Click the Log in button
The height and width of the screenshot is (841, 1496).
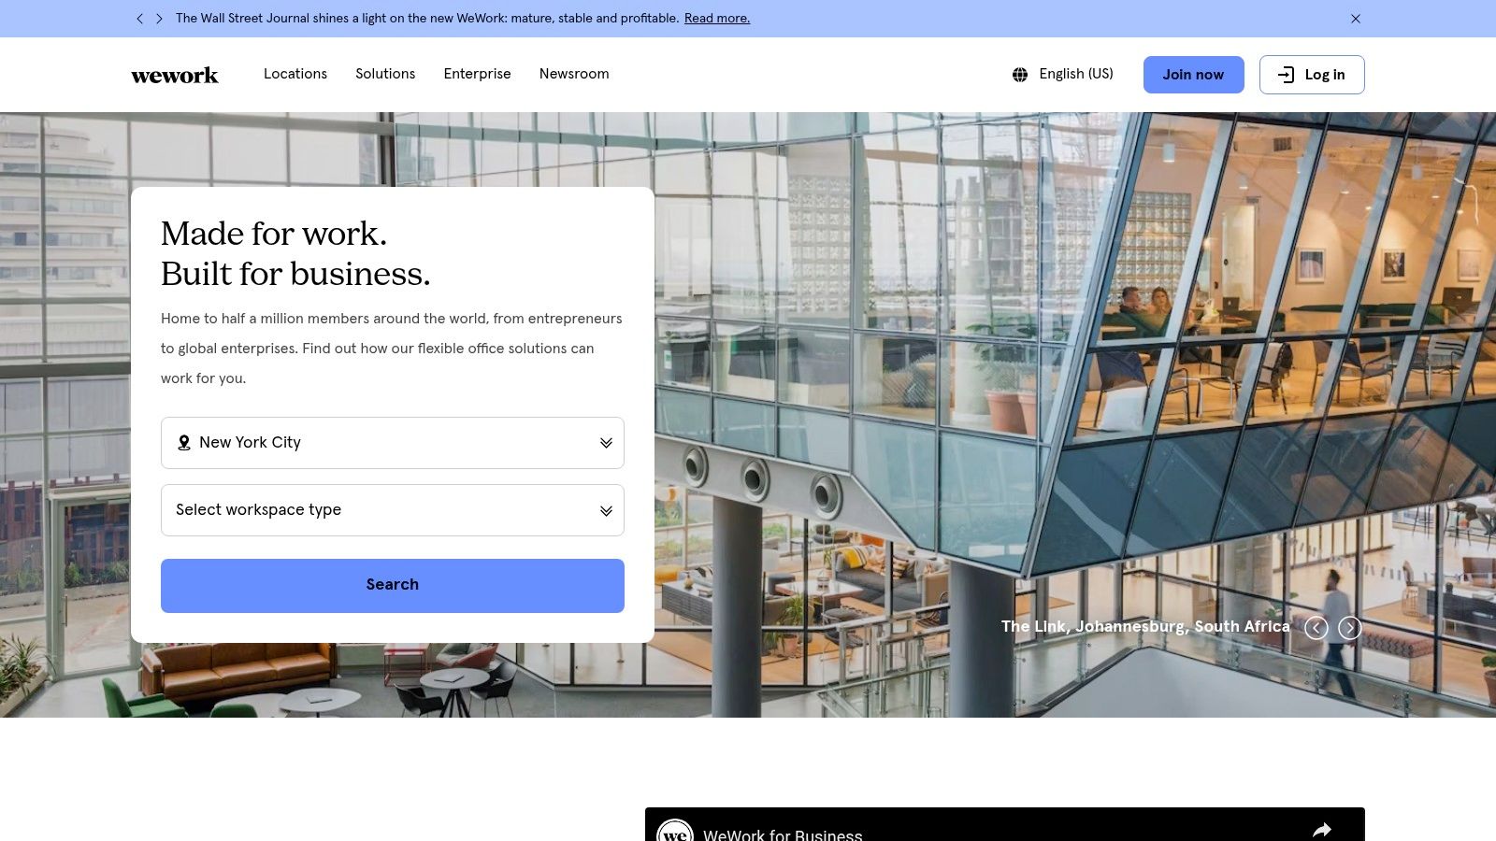1312,75
